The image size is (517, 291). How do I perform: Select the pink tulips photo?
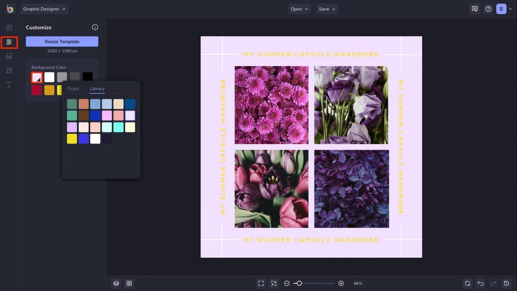click(271, 189)
